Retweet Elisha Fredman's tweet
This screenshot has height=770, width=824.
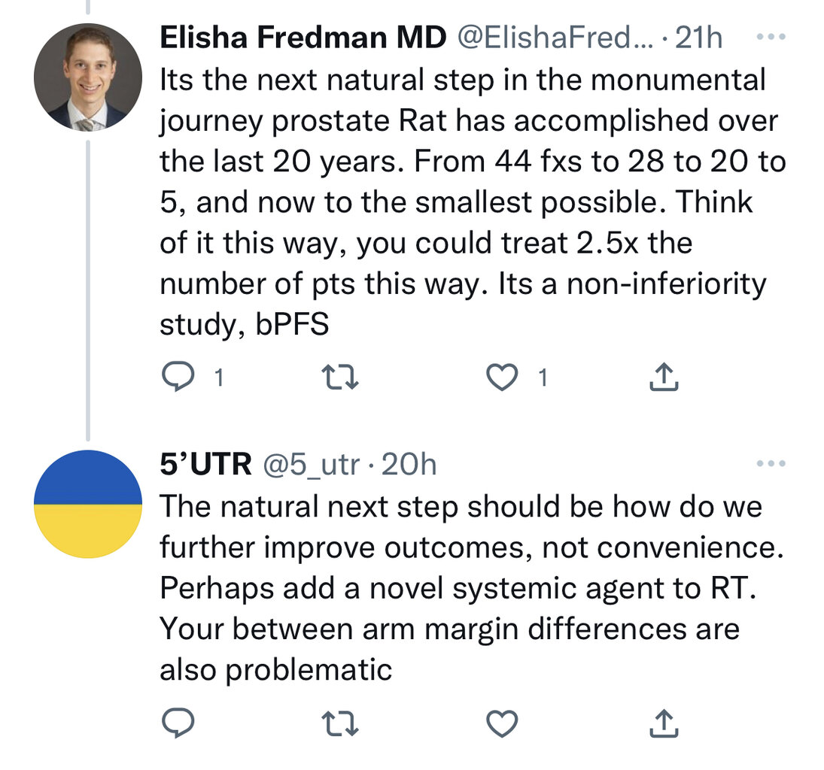[340, 377]
